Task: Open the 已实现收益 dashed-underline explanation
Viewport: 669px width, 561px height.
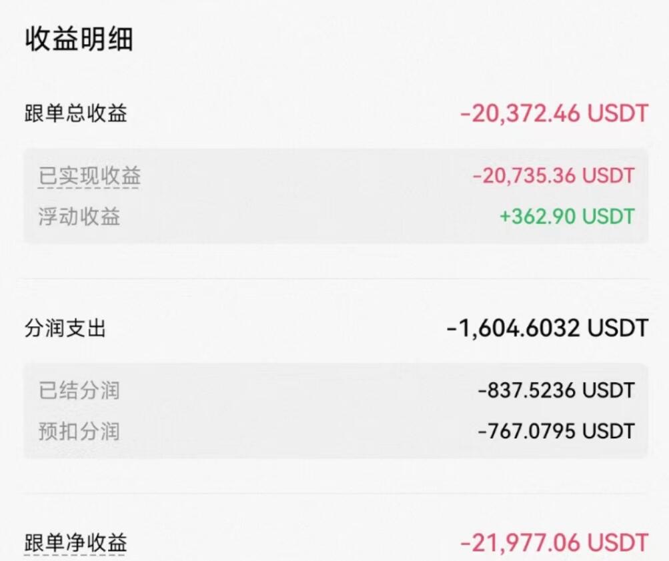Action: [x=89, y=176]
